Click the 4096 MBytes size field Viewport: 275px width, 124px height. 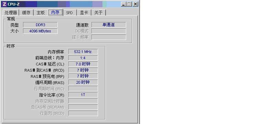40,31
